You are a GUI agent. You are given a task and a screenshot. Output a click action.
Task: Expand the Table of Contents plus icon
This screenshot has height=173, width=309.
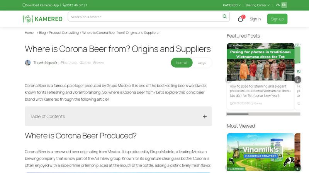pos(205,116)
